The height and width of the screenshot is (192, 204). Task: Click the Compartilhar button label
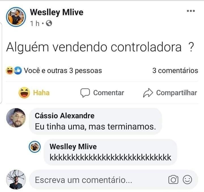pyautogui.click(x=177, y=93)
